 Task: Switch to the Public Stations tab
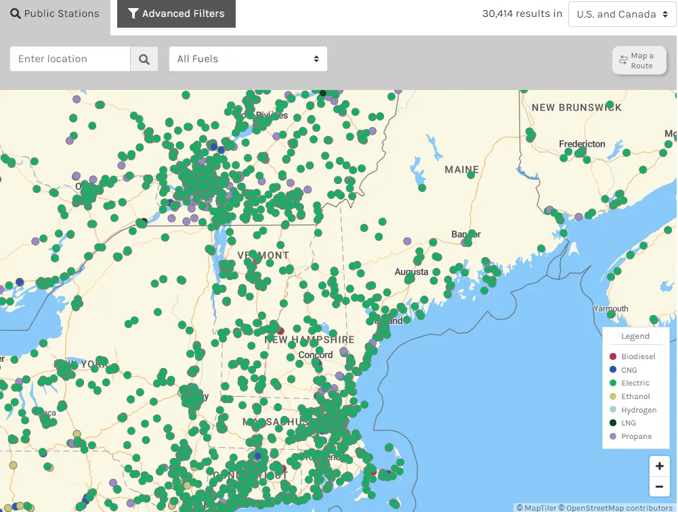click(x=55, y=14)
